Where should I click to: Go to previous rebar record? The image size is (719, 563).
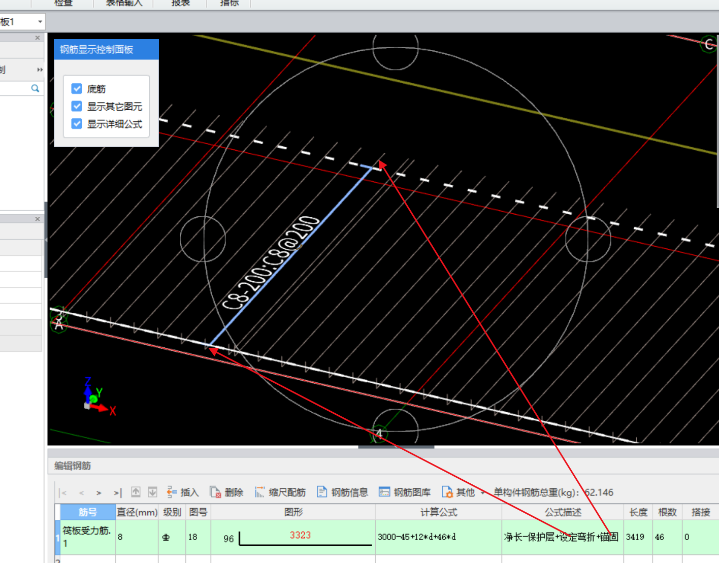[81, 492]
